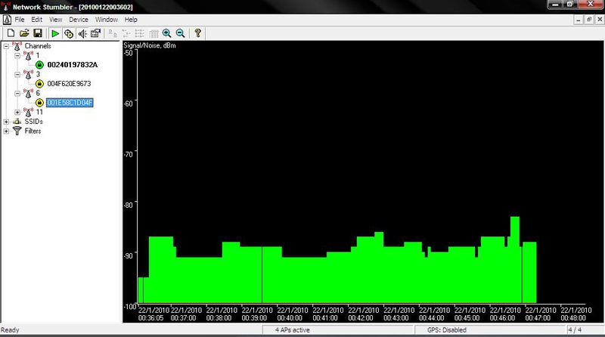Click the 00:46:00 time axis label

click(x=502, y=318)
